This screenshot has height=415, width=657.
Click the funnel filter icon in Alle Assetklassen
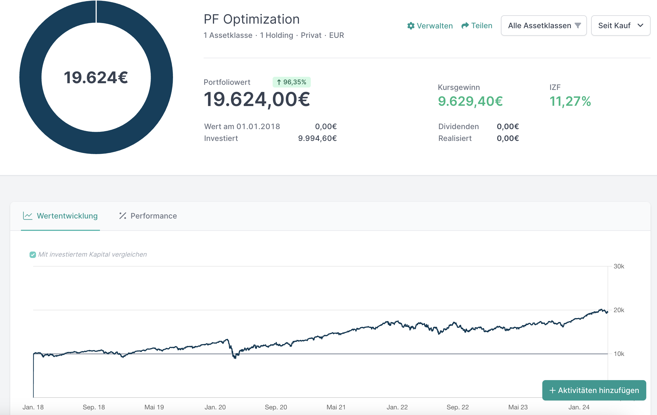(x=577, y=26)
